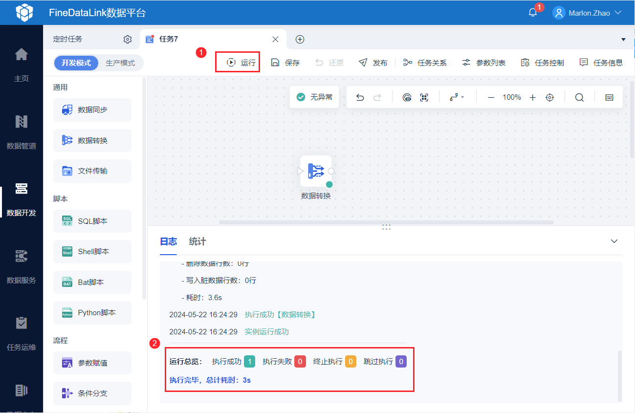Add a new tab with plus icon

300,39
